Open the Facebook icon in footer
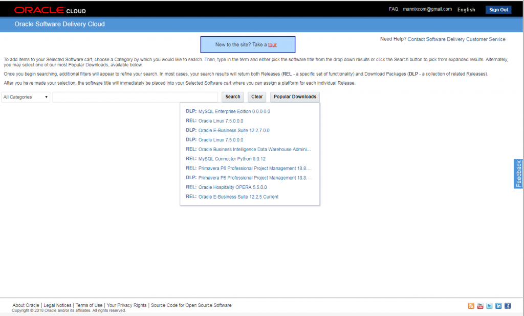This screenshot has width=524, height=316. (507, 306)
